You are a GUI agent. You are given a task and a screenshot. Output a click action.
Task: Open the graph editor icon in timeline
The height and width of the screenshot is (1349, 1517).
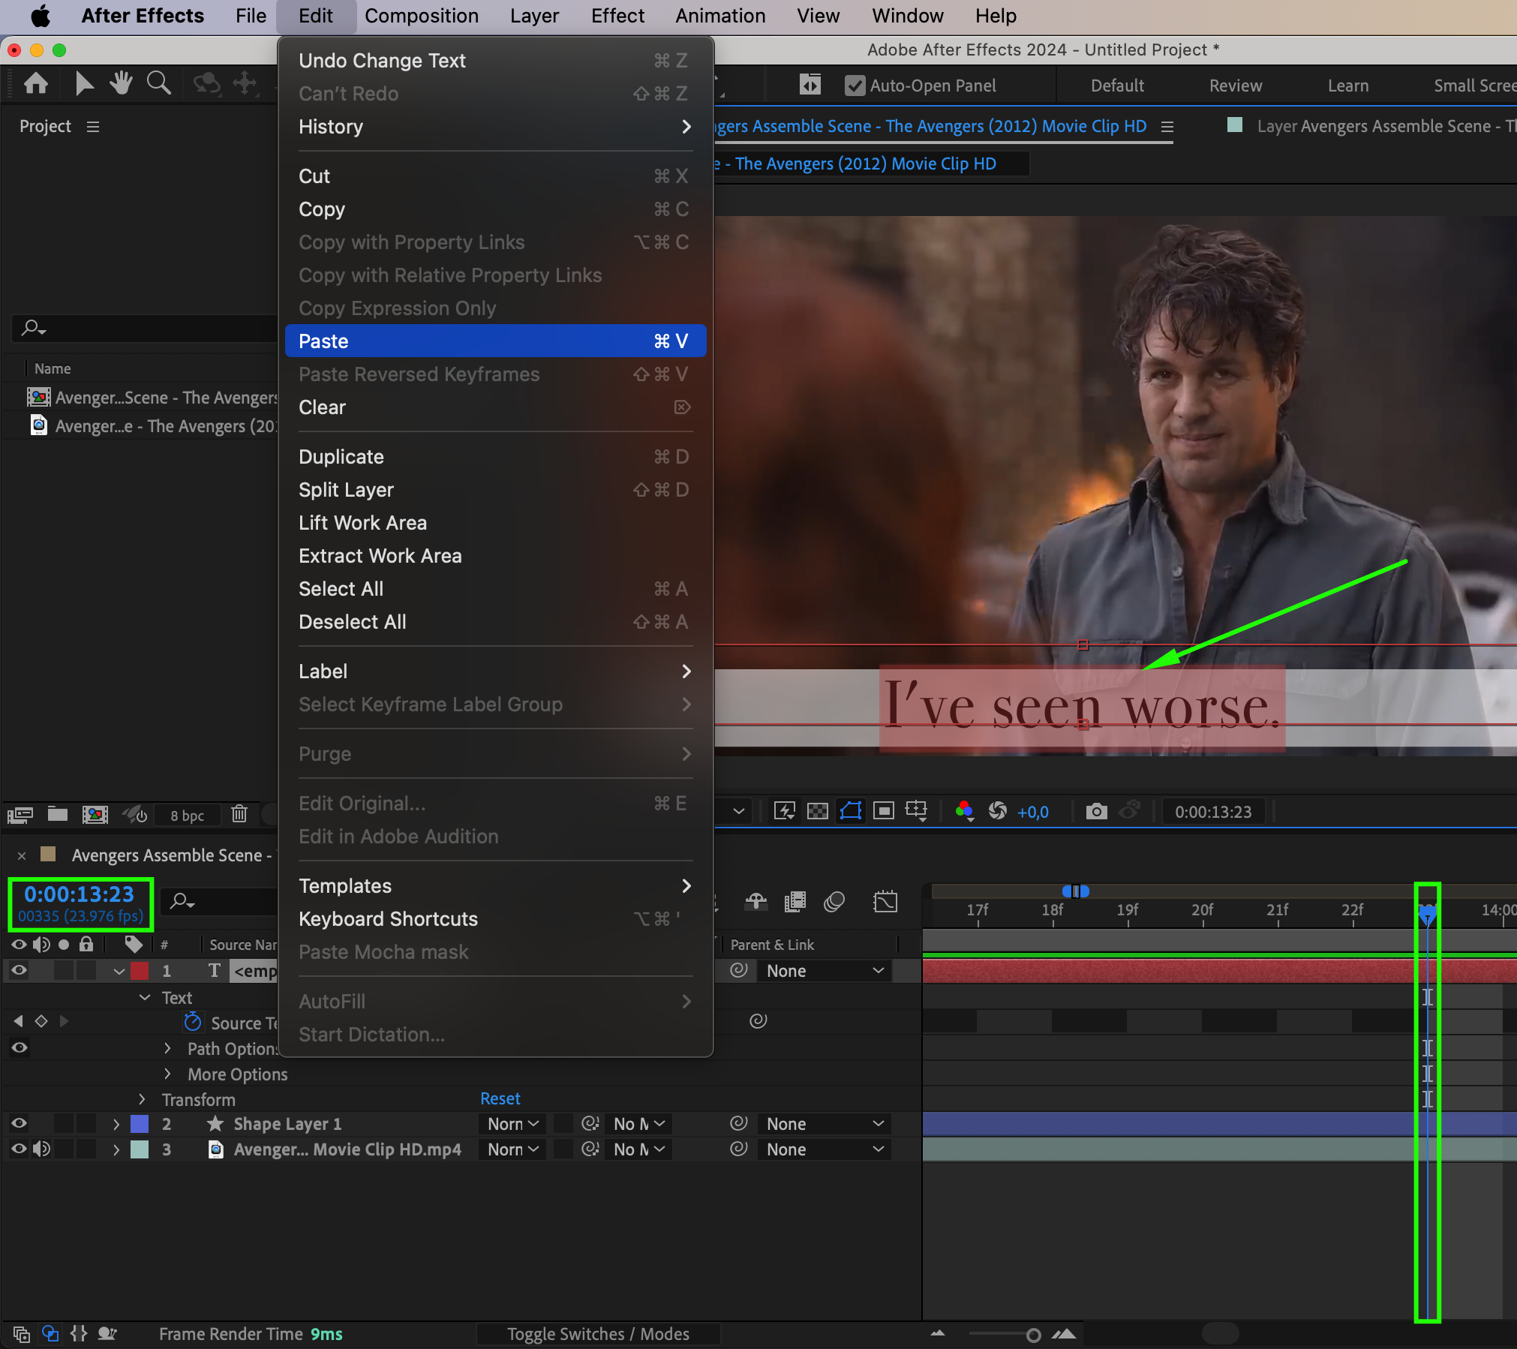(885, 901)
